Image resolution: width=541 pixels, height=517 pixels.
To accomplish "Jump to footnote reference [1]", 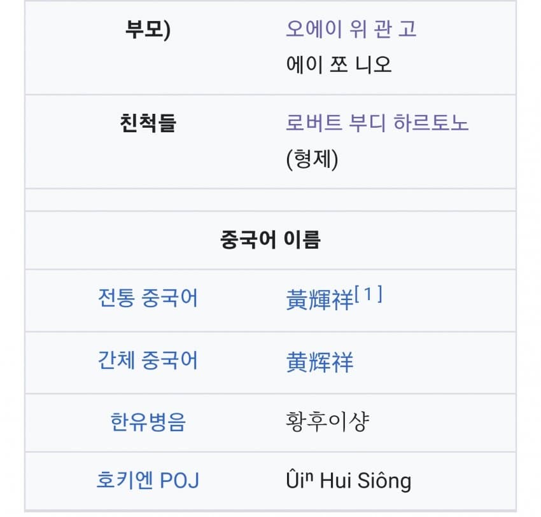I will [369, 294].
